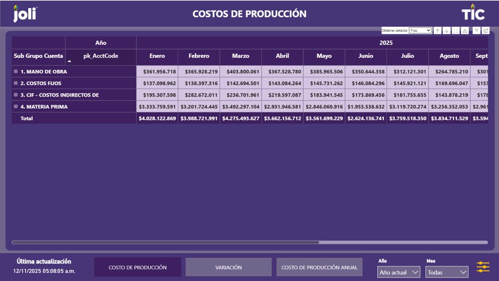Screen dimensions: 499x281
Task: Open the Obtener detalles Filas dropdown
Action: click(420, 30)
